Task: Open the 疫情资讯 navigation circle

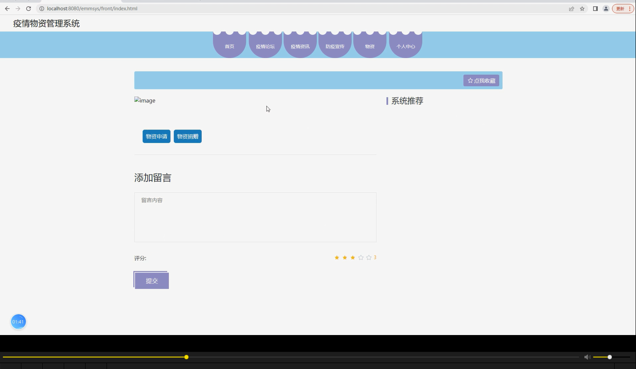Action: point(300,46)
